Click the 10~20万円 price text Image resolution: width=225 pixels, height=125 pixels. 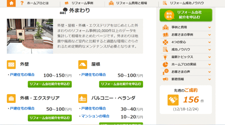click(132, 117)
